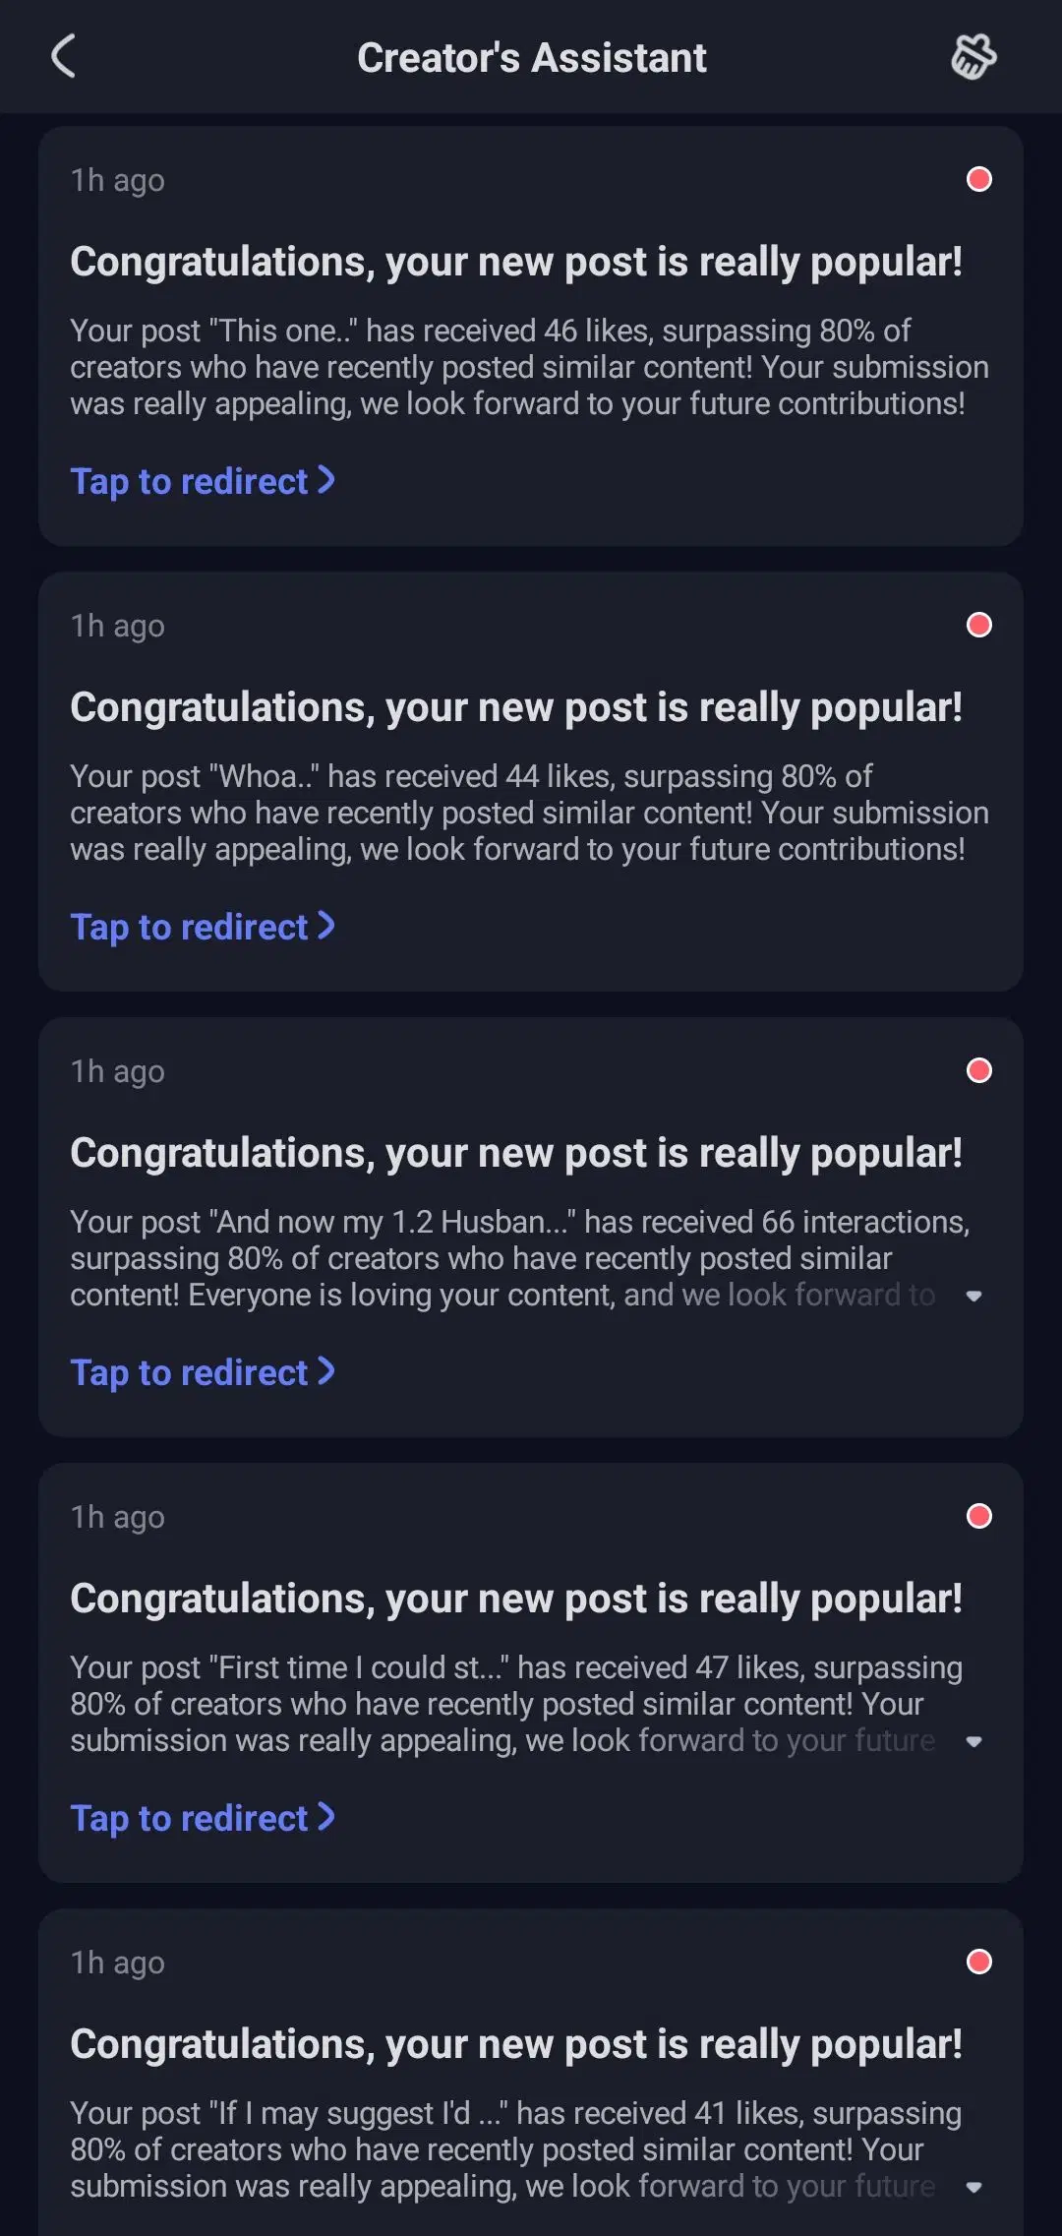The height and width of the screenshot is (2236, 1062).
Task: Click unread red dot on "This one.." notification
Action: click(979, 179)
